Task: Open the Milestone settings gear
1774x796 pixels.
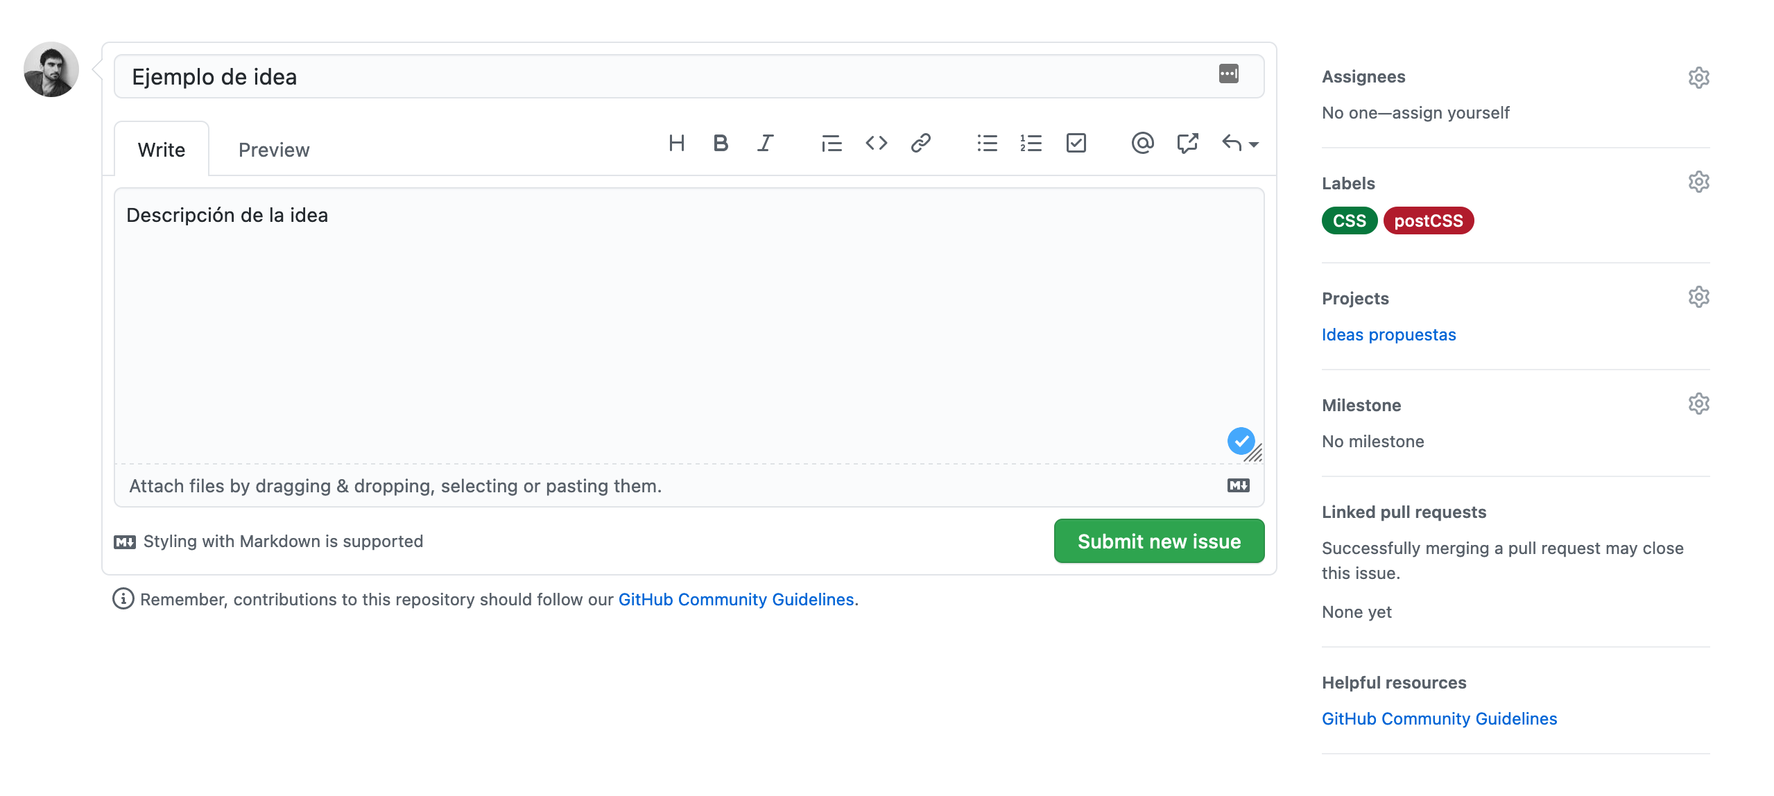Action: (x=1698, y=404)
